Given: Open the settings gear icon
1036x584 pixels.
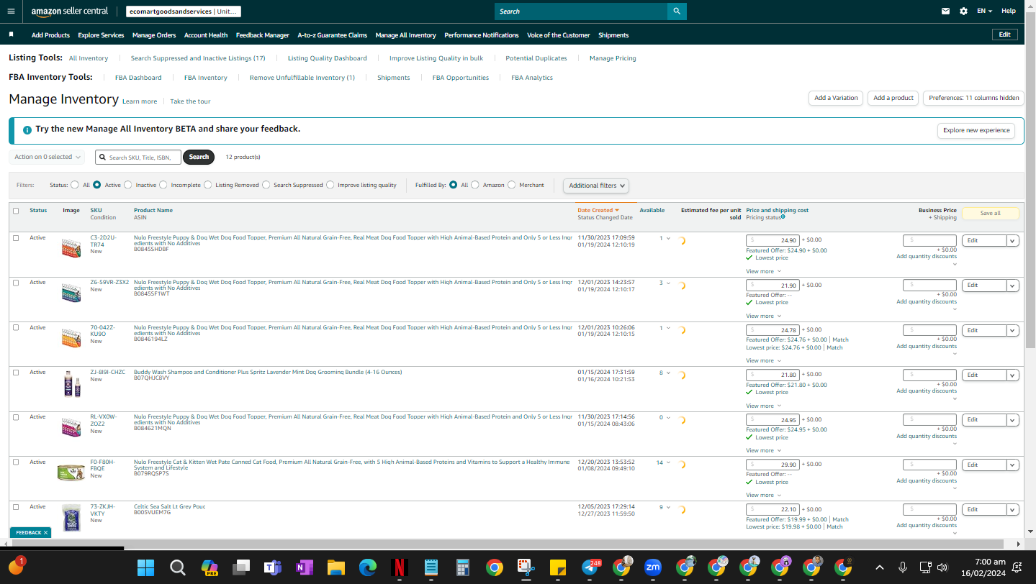Looking at the screenshot, I should (x=964, y=11).
